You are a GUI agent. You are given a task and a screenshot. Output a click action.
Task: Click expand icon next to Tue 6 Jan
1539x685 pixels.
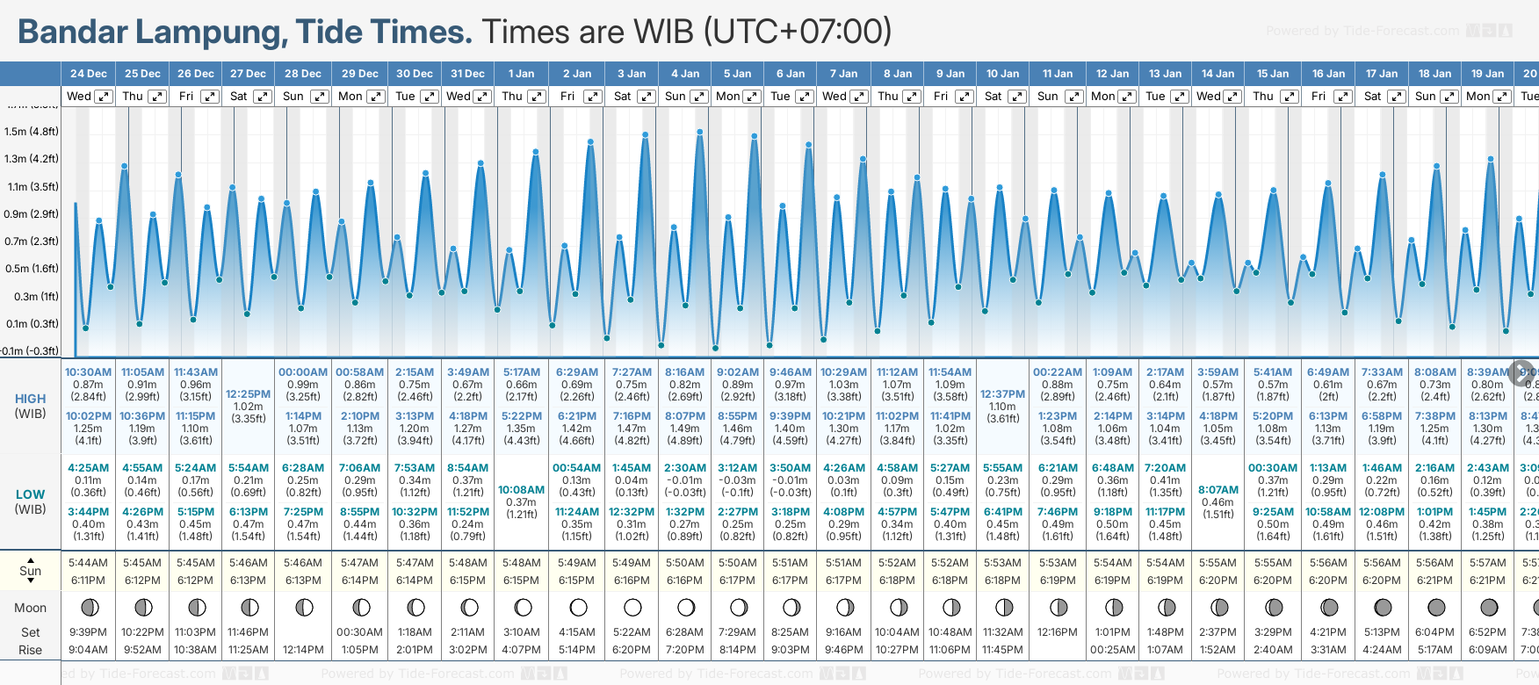click(805, 97)
